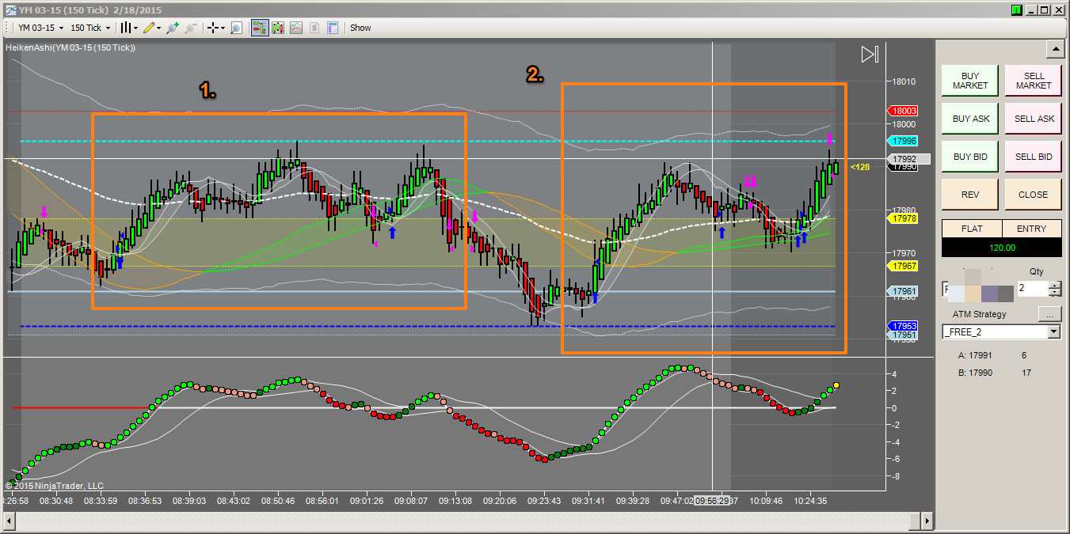1070x534 pixels.
Task: Open the account selector dropdown
Action: pyautogui.click(x=977, y=290)
